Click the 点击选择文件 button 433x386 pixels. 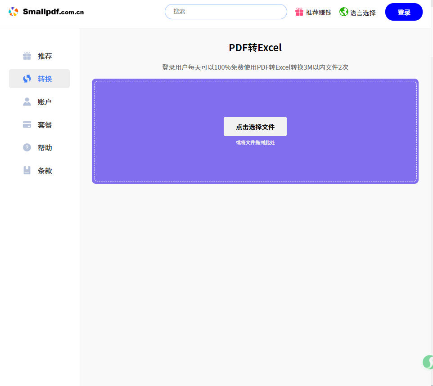pyautogui.click(x=255, y=127)
